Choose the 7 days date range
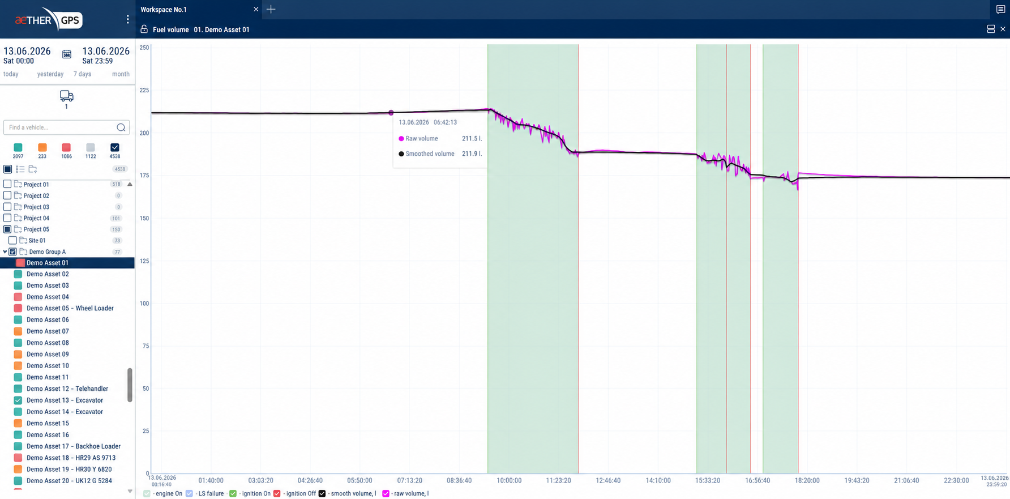Viewport: 1010px width, 499px height. (x=82, y=74)
